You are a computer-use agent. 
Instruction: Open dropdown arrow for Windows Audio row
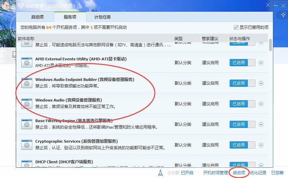(261, 104)
